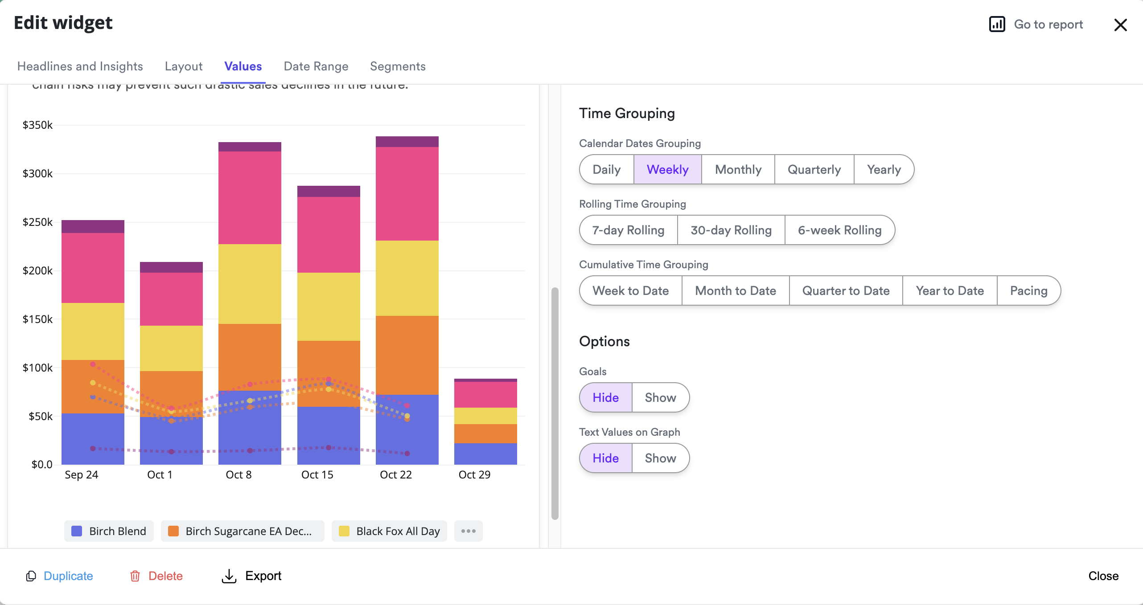Click the chart preview vertical scrollbar
This screenshot has width=1143, height=605.
coord(555,403)
